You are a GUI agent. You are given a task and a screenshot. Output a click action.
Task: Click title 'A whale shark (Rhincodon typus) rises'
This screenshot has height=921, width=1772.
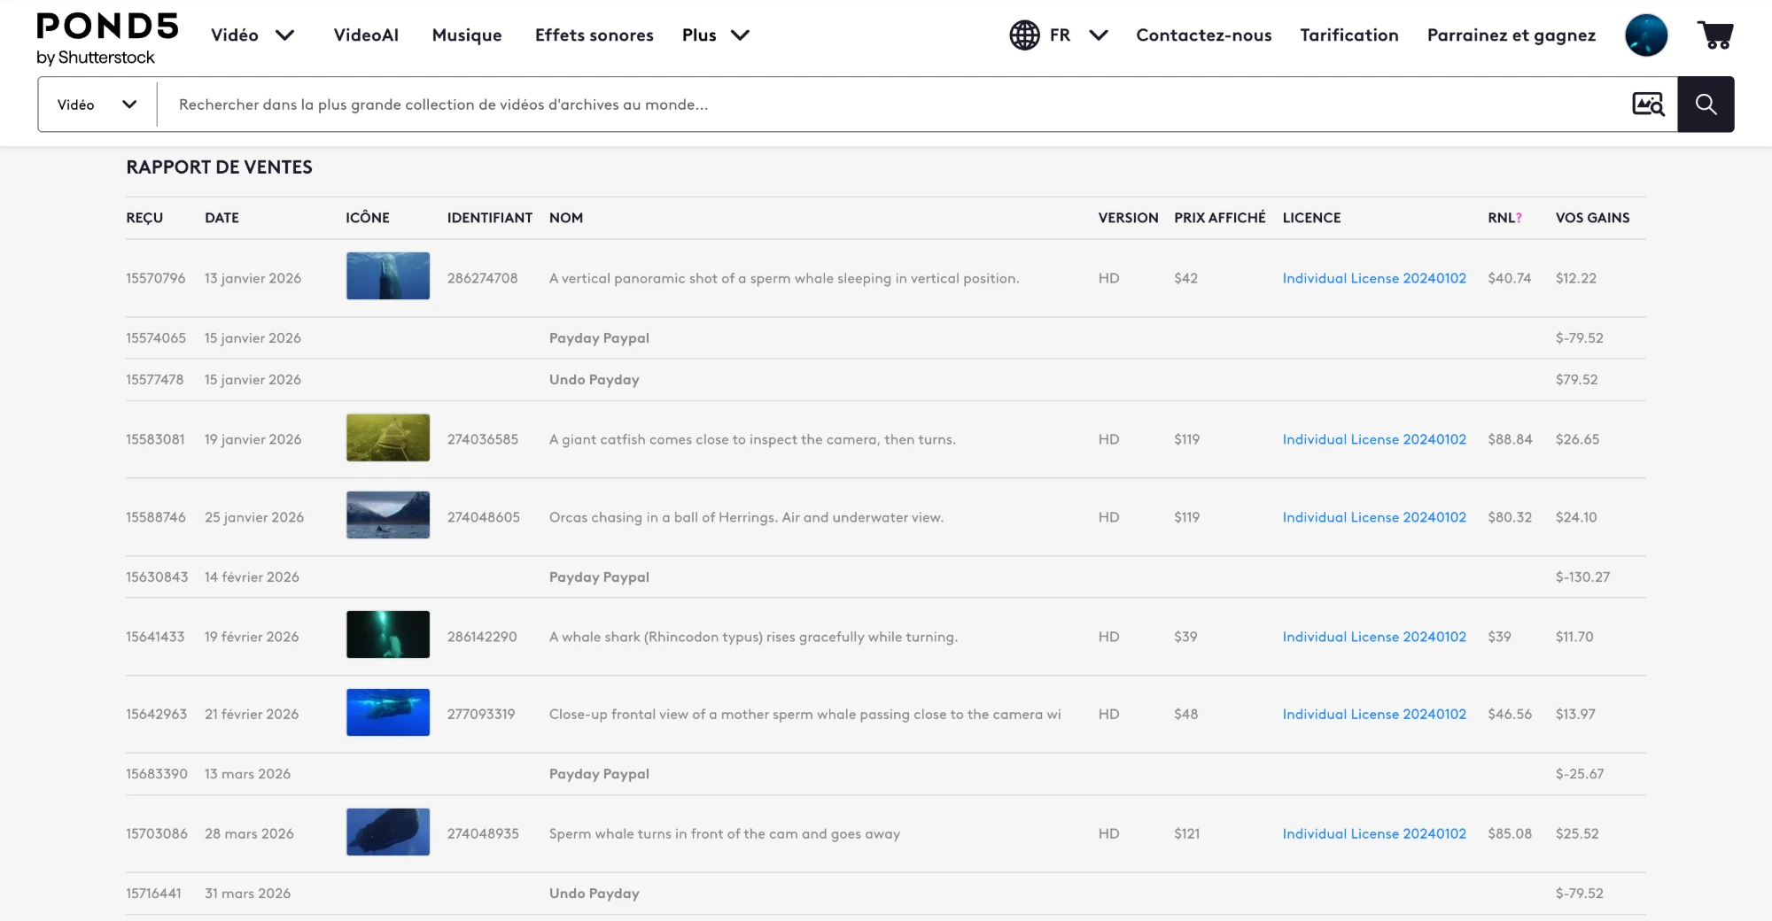point(753,637)
